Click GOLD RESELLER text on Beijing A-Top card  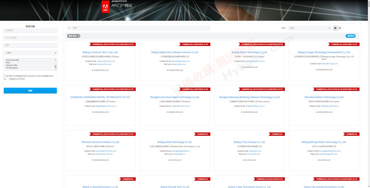[249, 160]
